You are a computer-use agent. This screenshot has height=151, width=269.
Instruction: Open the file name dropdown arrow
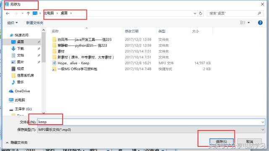tap(263, 122)
